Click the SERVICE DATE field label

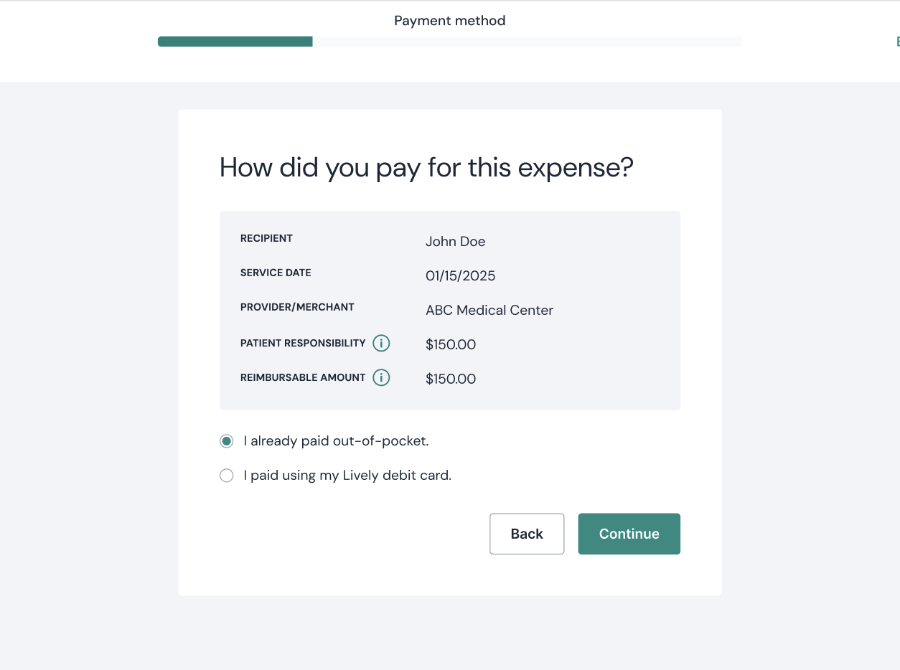tap(276, 273)
